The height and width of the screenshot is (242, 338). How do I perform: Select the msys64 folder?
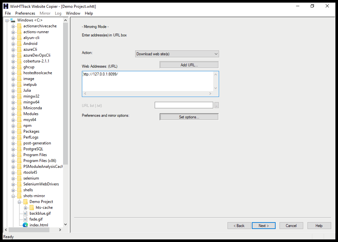pos(30,120)
